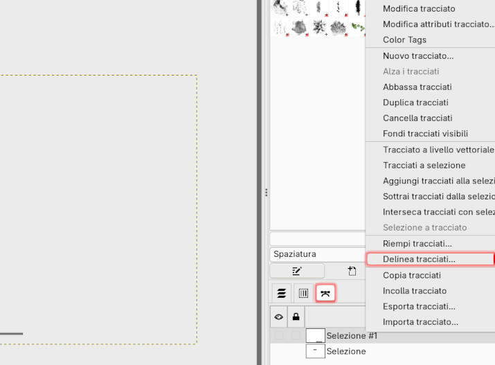Toggle visibility of Selezione #1 path
The image size is (495, 365).
click(279, 335)
